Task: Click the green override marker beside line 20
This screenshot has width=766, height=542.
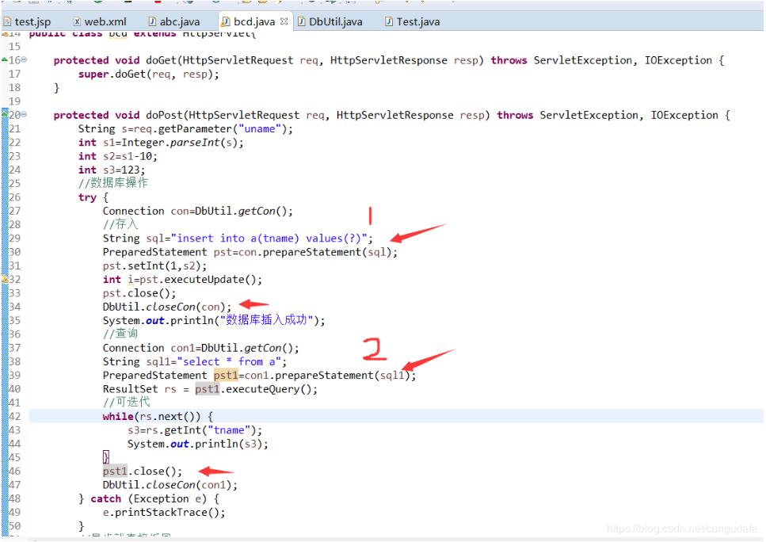Action: (x=4, y=115)
